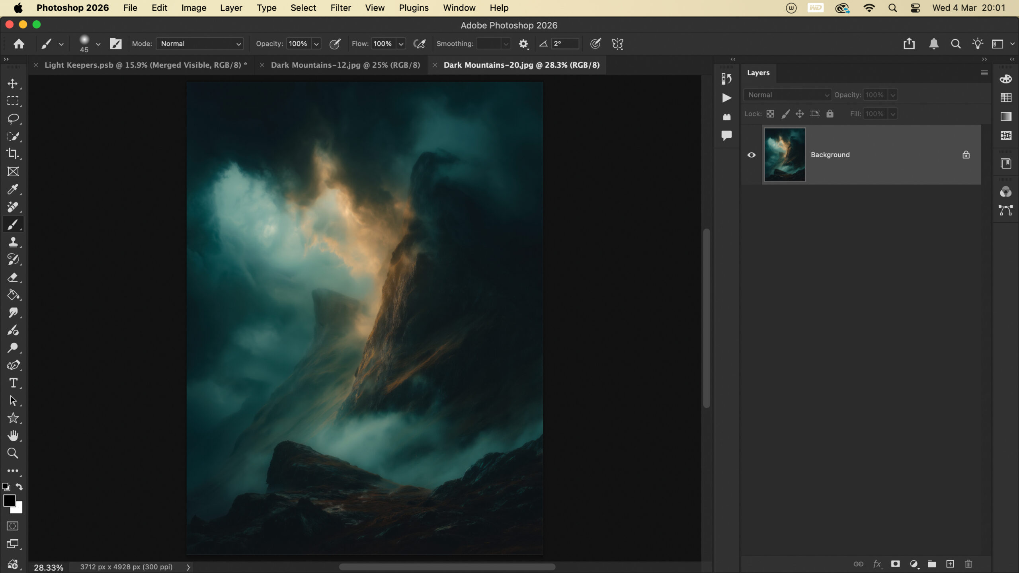Expand the Opacity percentage dropdown arrow
Image resolution: width=1019 pixels, height=573 pixels.
coord(316,44)
